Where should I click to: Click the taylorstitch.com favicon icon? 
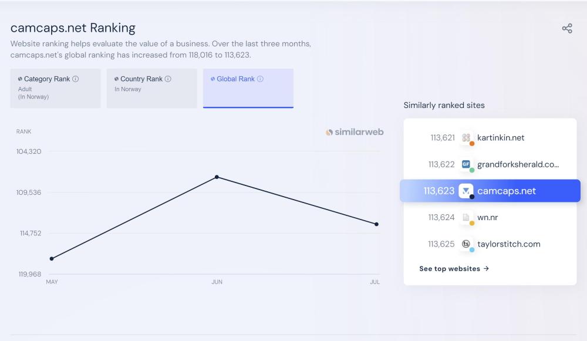tap(467, 244)
